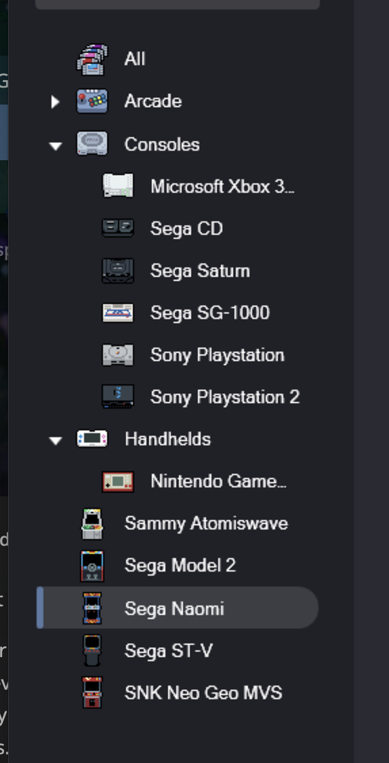
Task: Click the Sammy Atomiswave cabinet icon
Action: (92, 523)
